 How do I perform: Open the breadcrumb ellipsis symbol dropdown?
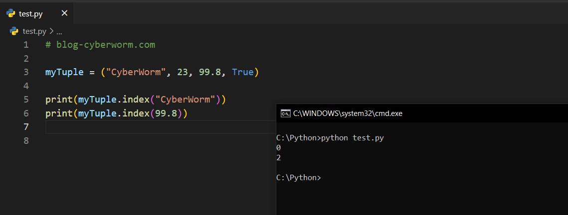(x=59, y=31)
